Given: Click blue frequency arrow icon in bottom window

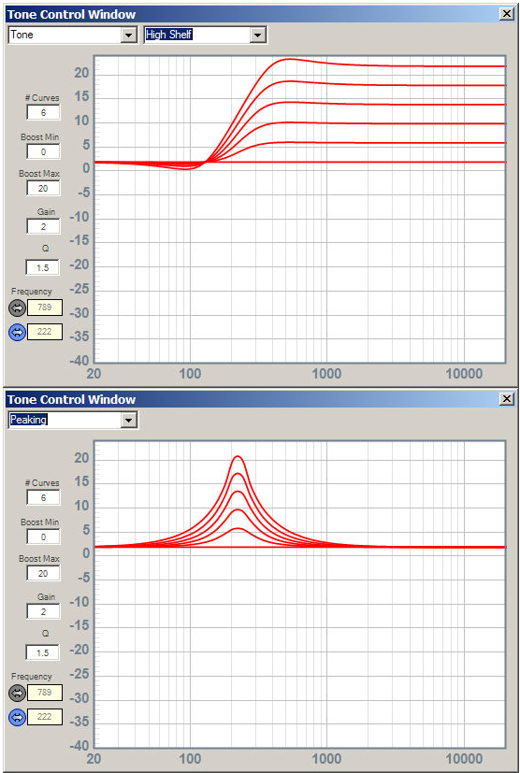Looking at the screenshot, I should point(17,717).
